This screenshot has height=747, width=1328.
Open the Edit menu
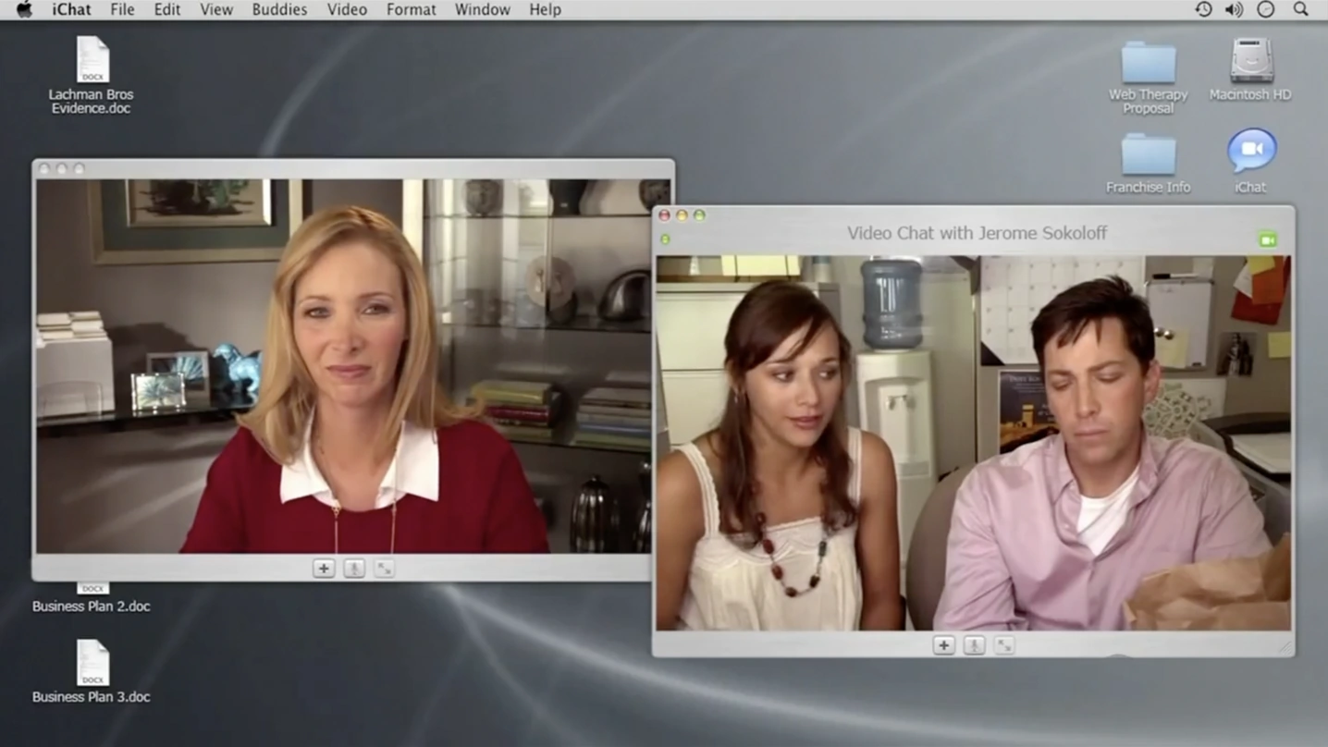[x=167, y=9]
